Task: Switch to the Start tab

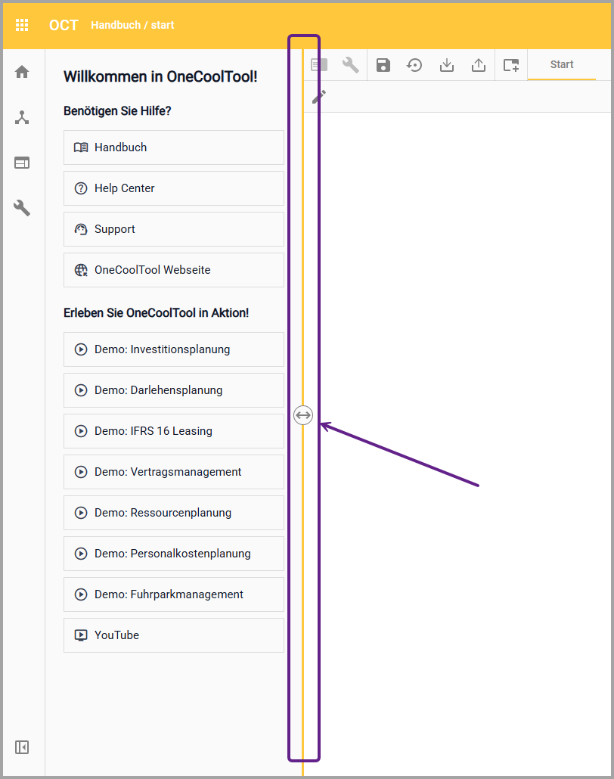Action: (561, 64)
